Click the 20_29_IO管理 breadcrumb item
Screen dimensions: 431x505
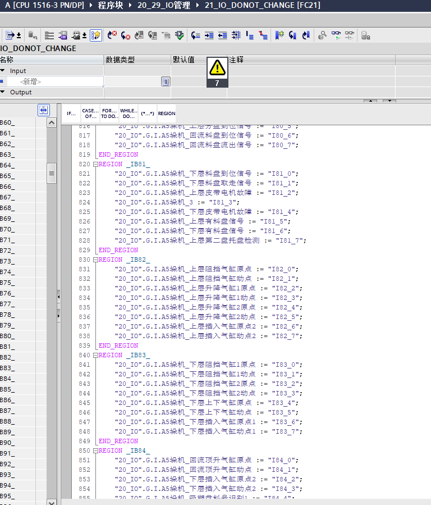pos(164,5)
